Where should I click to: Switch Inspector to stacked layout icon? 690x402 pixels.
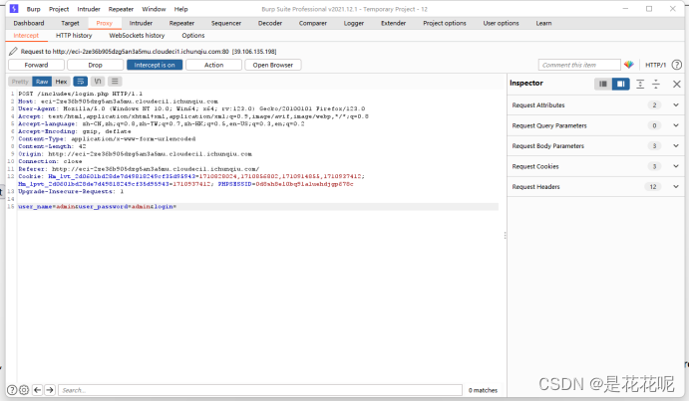click(x=603, y=84)
